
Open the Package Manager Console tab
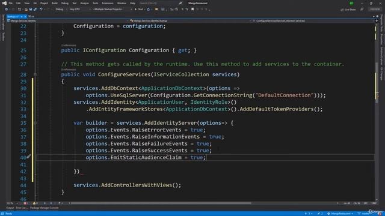click(45, 208)
